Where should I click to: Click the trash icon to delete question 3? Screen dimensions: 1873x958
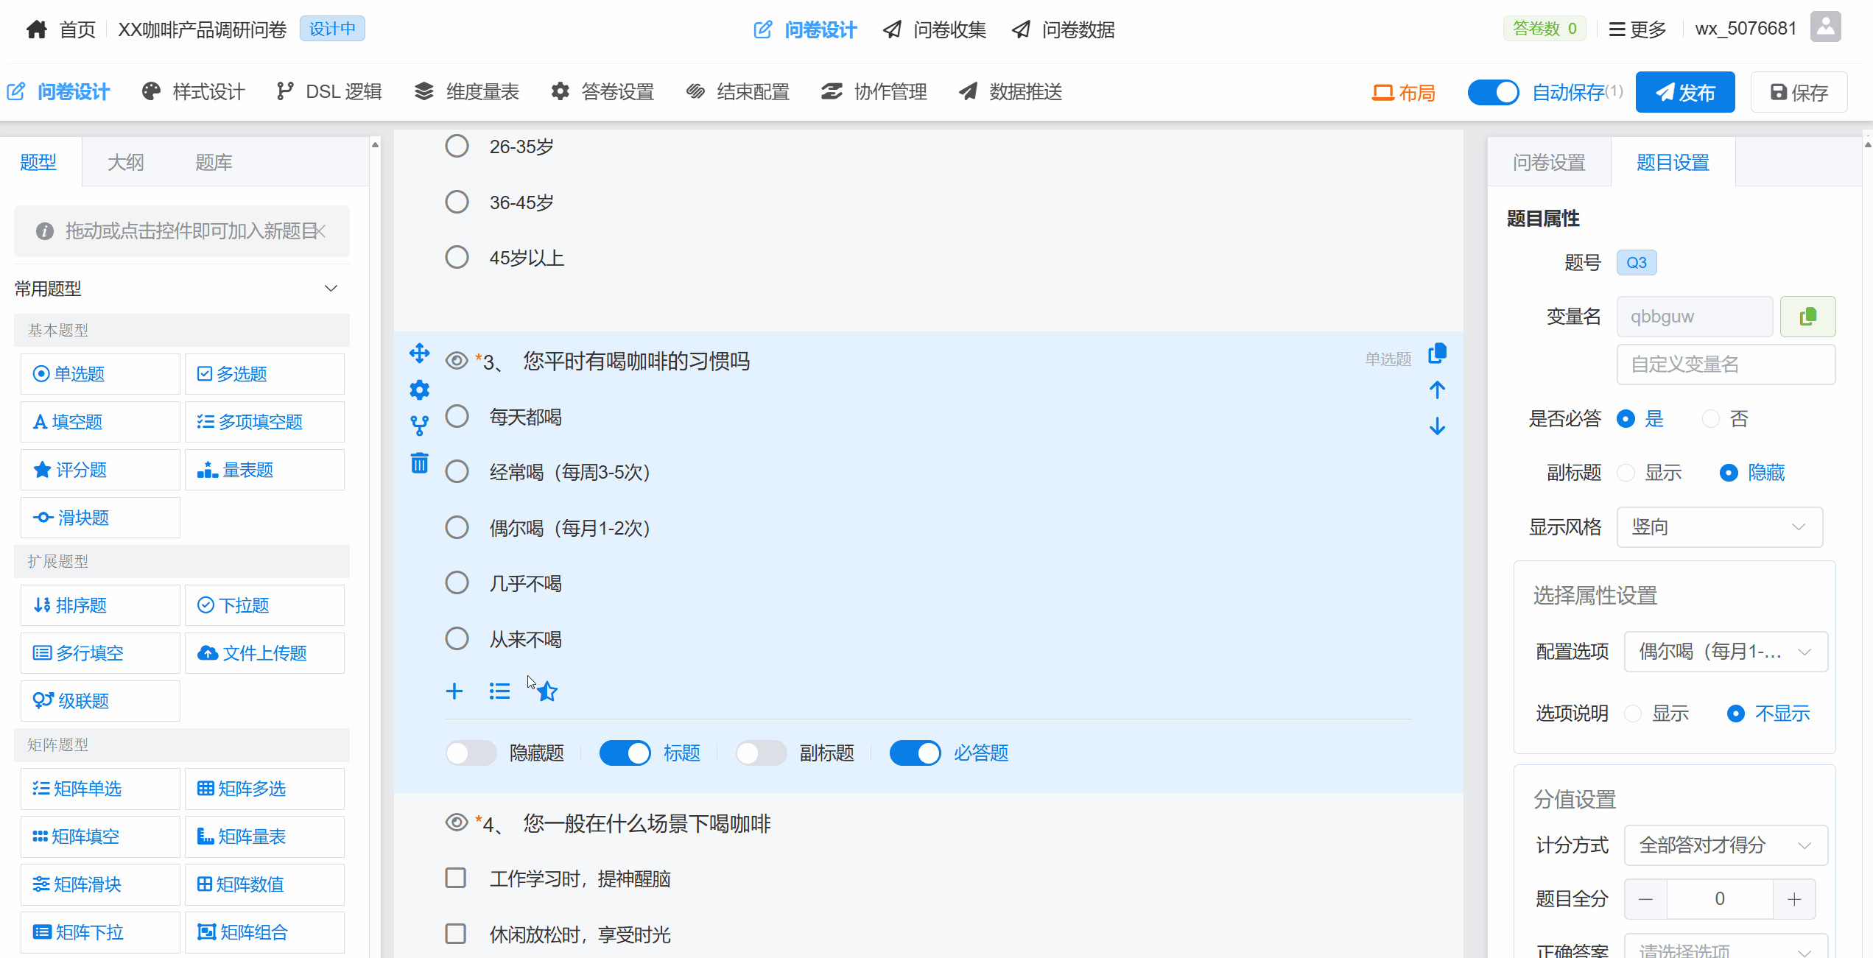pos(419,463)
